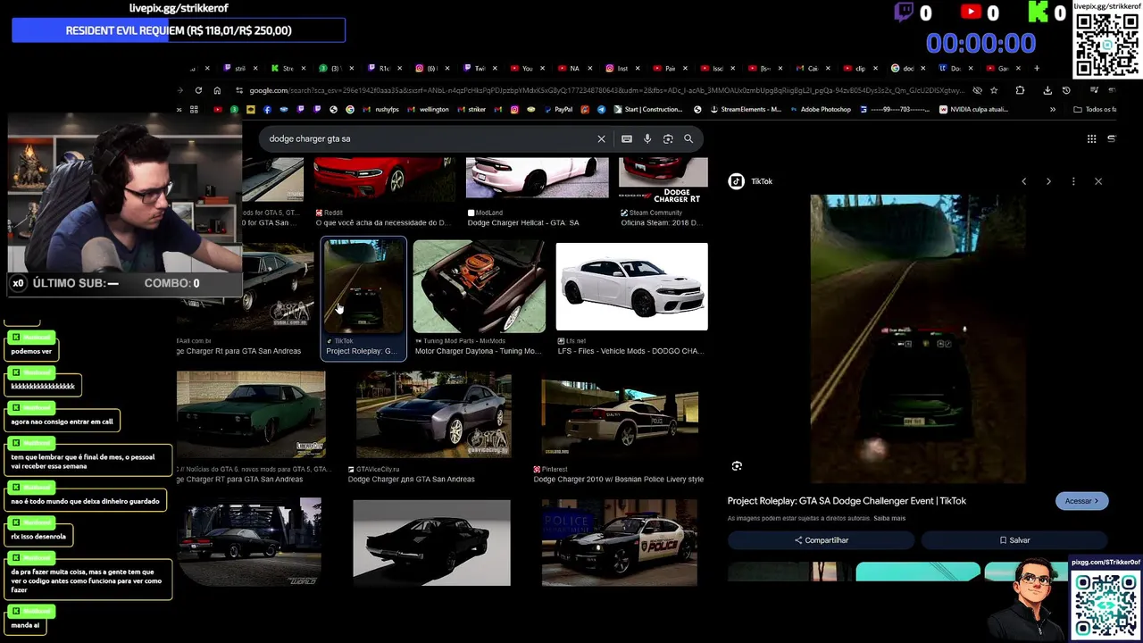Viewport: 1143px width, 643px height.
Task: Expand hidden bookmarks with double chevron
Action: pos(1052,109)
